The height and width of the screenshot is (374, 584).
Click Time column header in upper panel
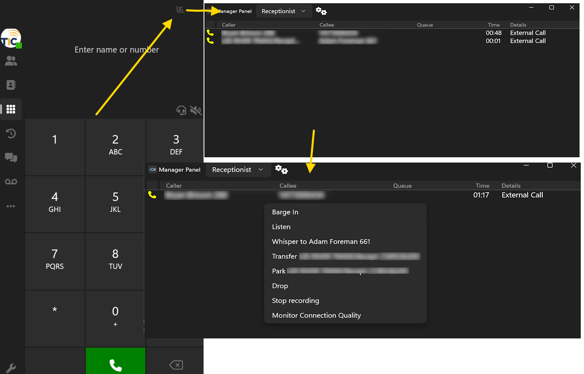tap(494, 25)
